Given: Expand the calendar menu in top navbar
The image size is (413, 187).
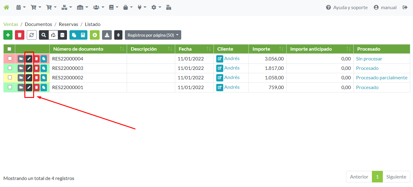Looking at the screenshot, I should point(21,7).
